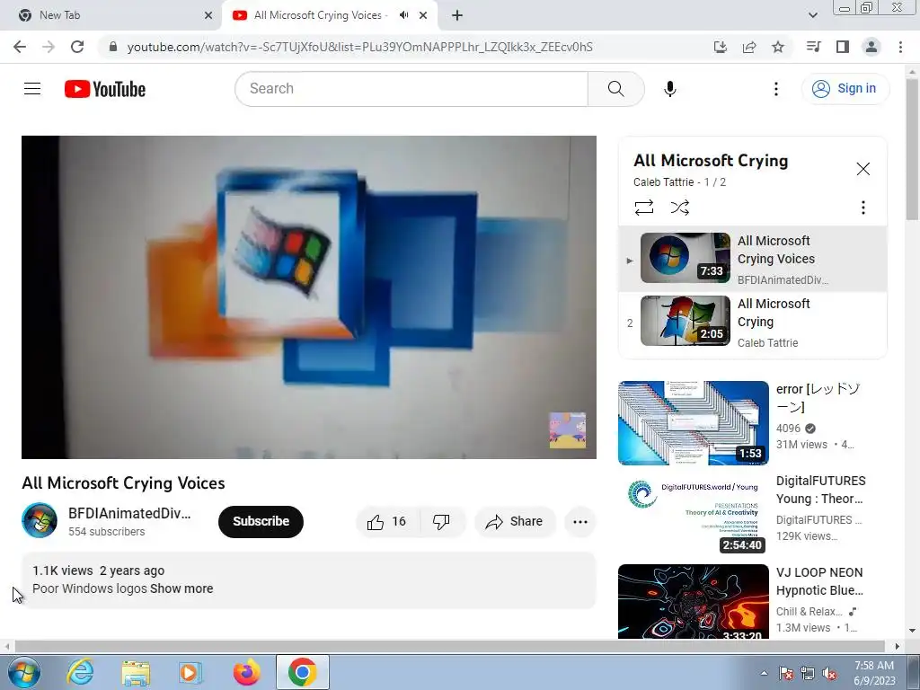Go to YouTube home via logo

[105, 89]
